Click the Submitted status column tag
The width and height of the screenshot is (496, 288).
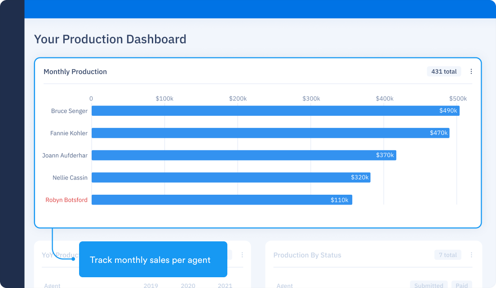[429, 285]
